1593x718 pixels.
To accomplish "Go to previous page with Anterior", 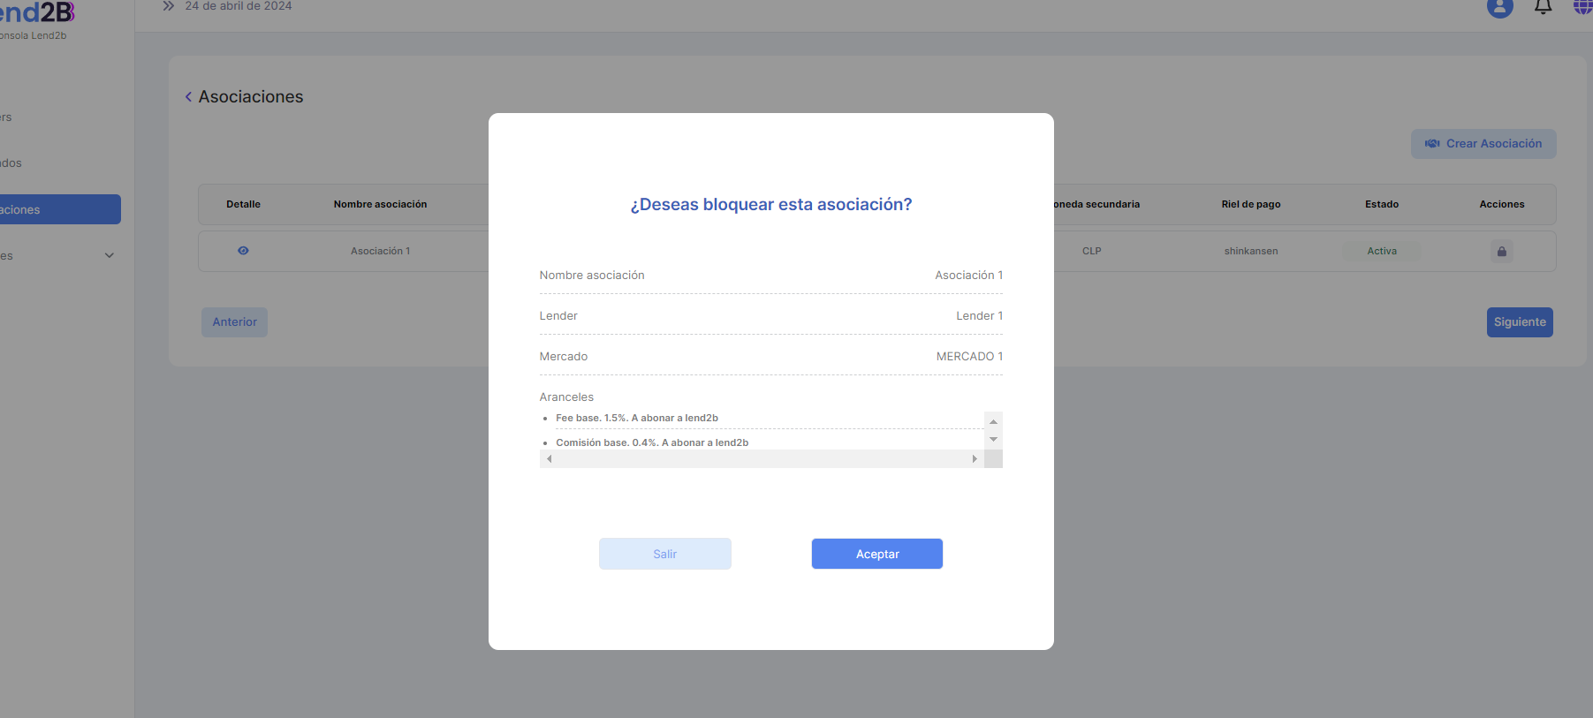I will point(234,322).
